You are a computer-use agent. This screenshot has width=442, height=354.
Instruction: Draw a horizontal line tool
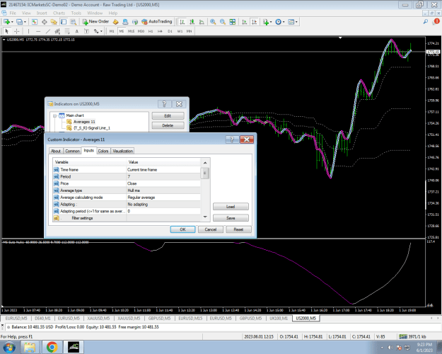38,31
